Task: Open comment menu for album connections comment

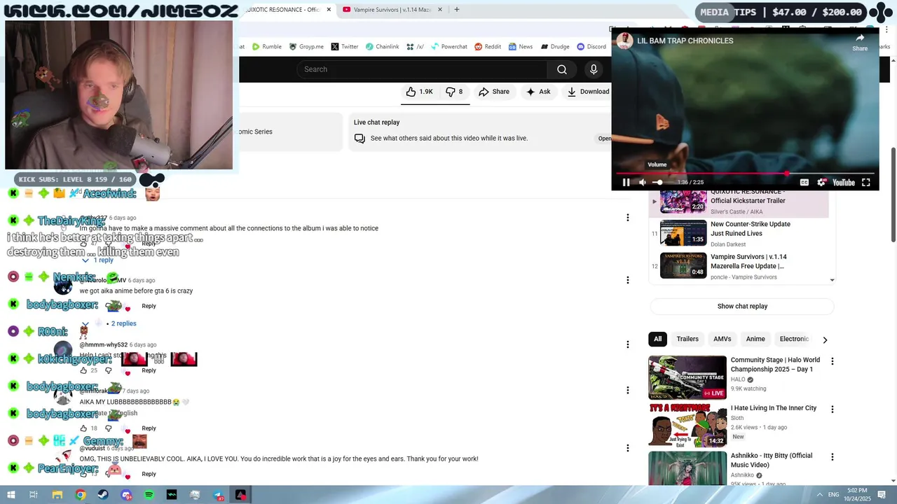Action: point(627,218)
